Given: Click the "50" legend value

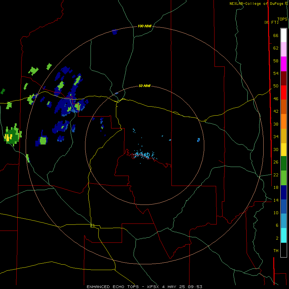Looking at the screenshot, I should click(276, 86).
